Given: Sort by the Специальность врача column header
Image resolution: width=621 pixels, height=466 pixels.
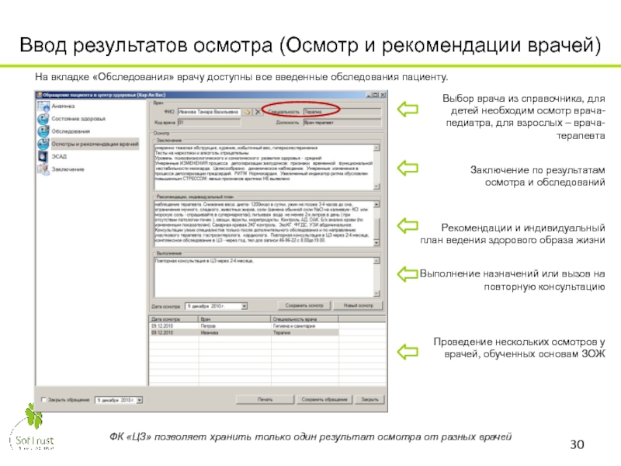Looking at the screenshot, I should [304, 319].
